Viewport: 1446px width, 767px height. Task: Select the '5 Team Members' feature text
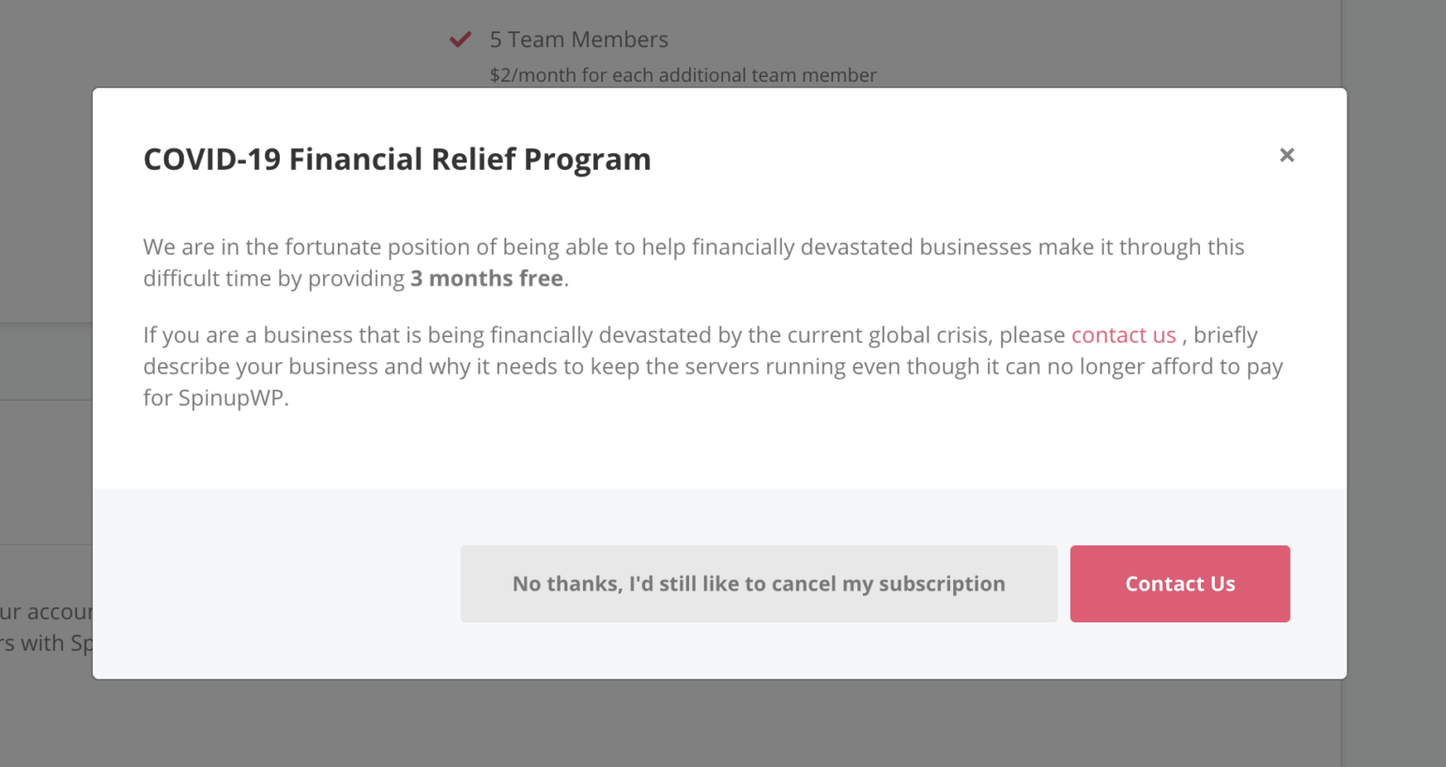pos(578,39)
